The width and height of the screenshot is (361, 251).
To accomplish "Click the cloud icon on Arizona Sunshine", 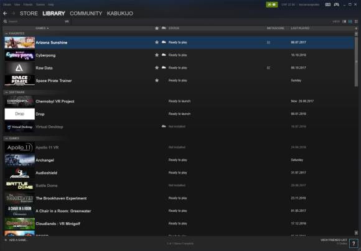I will 164,42.
